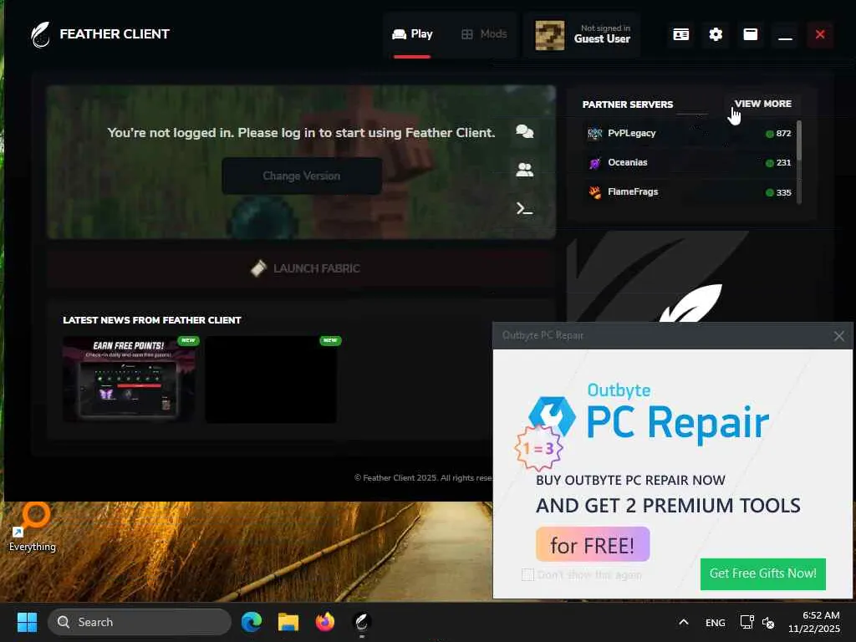Viewport: 856px width, 642px height.
Task: Click the Oceanias server icon
Action: 594,163
